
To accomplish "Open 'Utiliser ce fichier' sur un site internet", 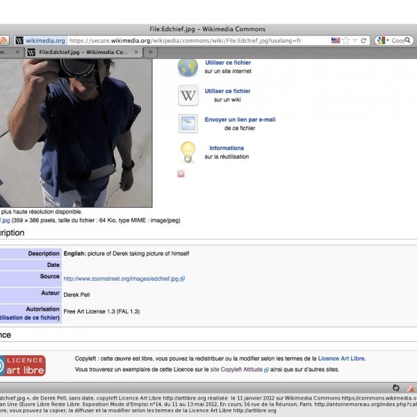I will [x=228, y=63].
